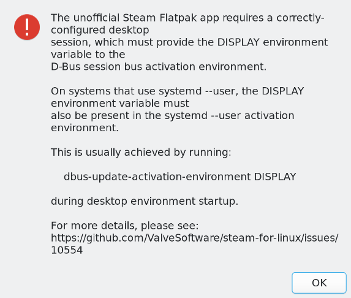Image resolution: width=351 pixels, height=298 pixels.
Task: Click the line "also be present in the systemd"
Action: coord(172,116)
